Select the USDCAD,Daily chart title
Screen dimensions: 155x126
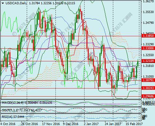coord(16,3)
